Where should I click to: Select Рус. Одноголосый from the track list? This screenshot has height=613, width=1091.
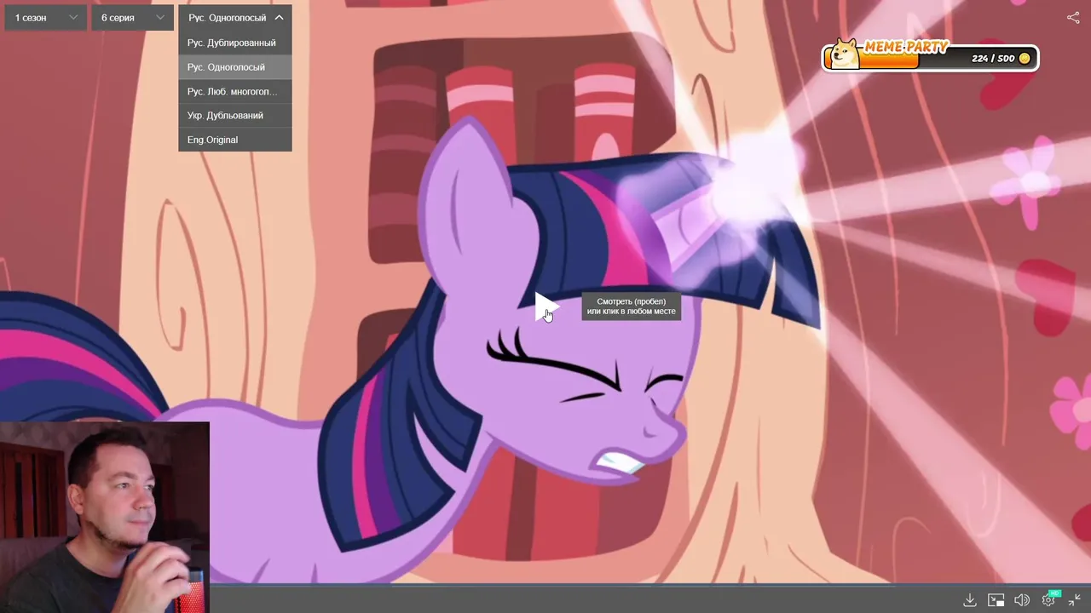pyautogui.click(x=235, y=67)
